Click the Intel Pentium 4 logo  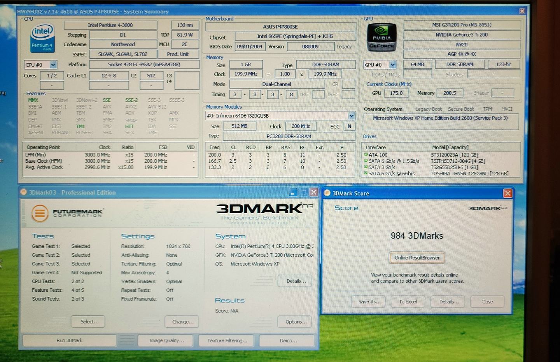click(x=42, y=38)
